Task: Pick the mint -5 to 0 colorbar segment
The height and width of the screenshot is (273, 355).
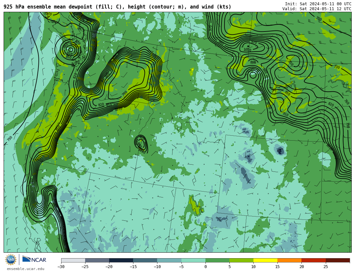Action: 193,260
